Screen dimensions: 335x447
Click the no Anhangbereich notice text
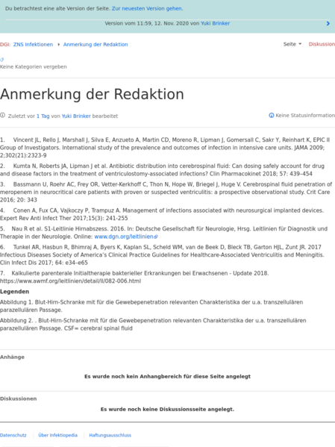(x=167, y=376)
